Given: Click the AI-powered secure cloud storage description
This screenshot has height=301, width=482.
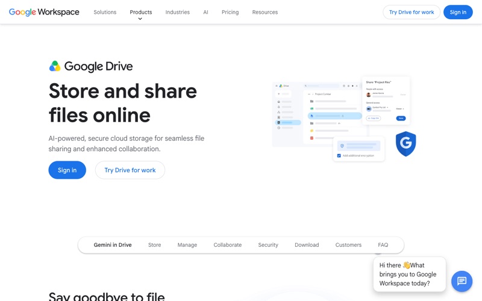Looking at the screenshot, I should coord(127,143).
